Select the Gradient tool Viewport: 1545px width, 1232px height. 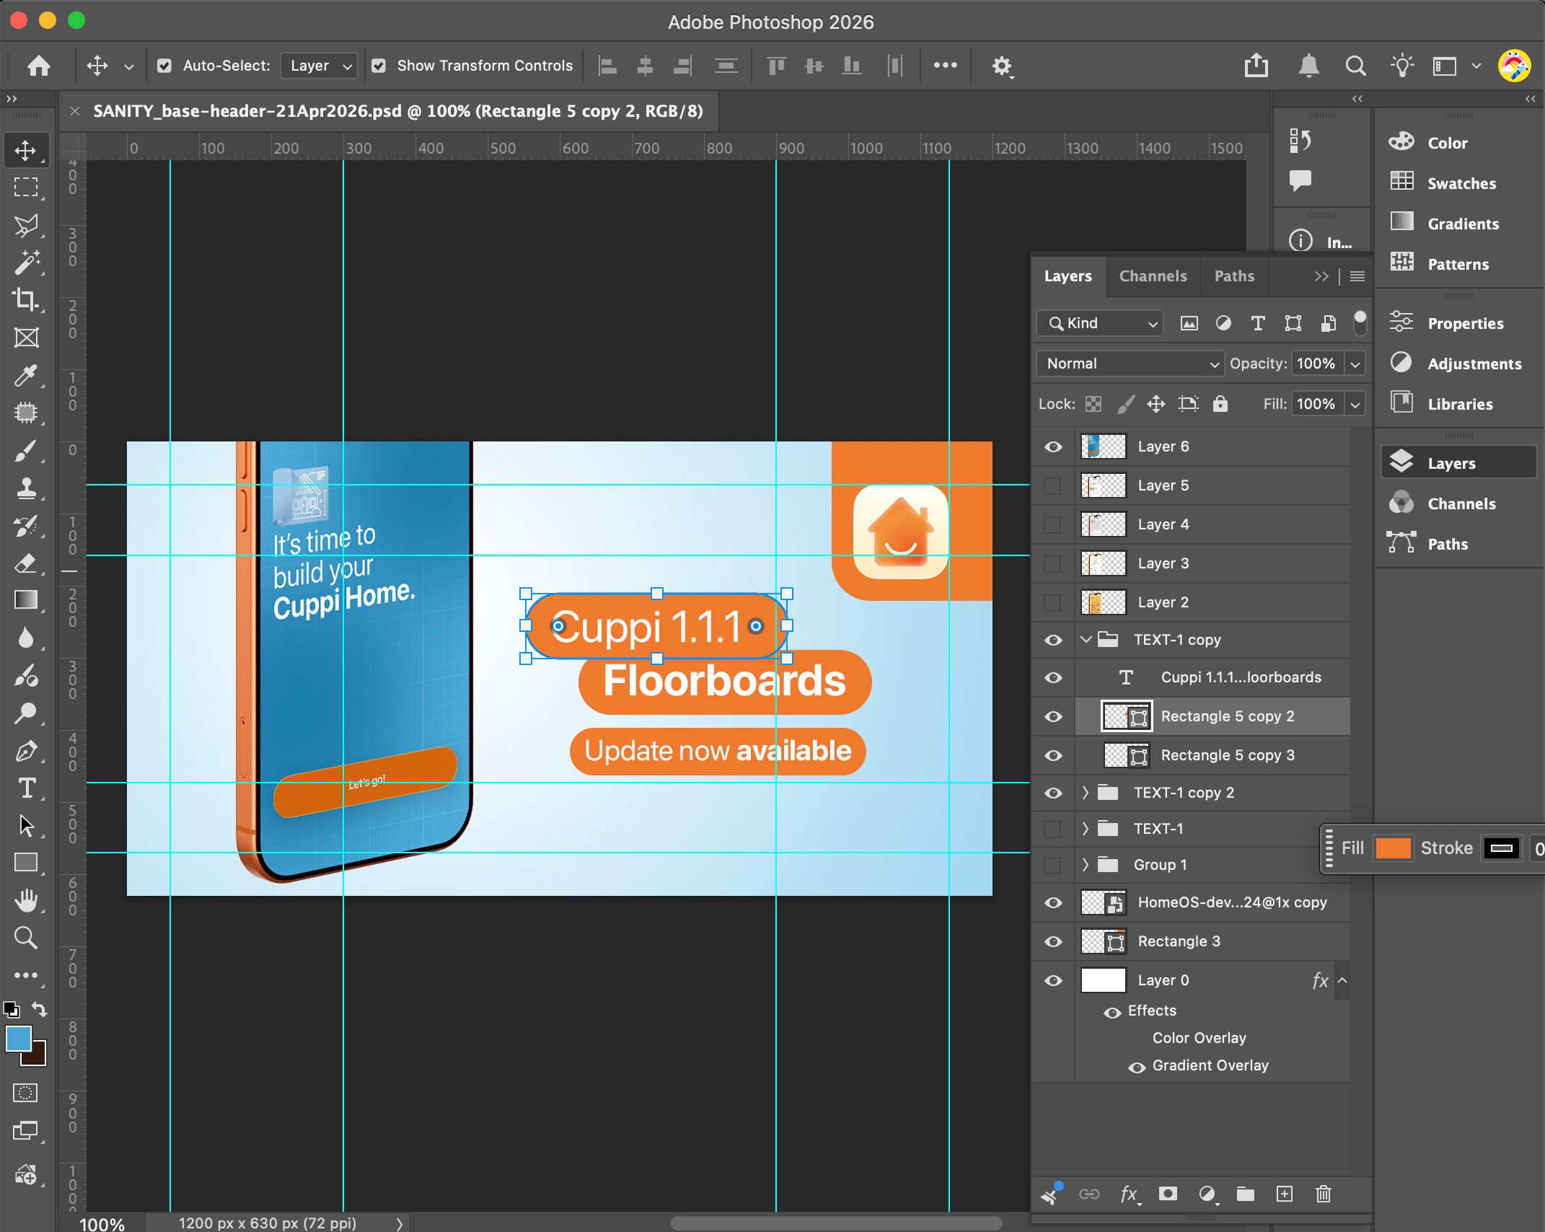click(26, 600)
